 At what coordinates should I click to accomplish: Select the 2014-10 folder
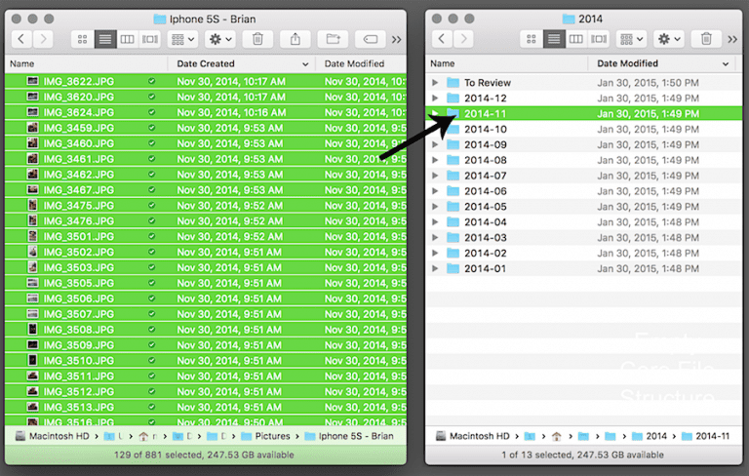click(x=584, y=129)
